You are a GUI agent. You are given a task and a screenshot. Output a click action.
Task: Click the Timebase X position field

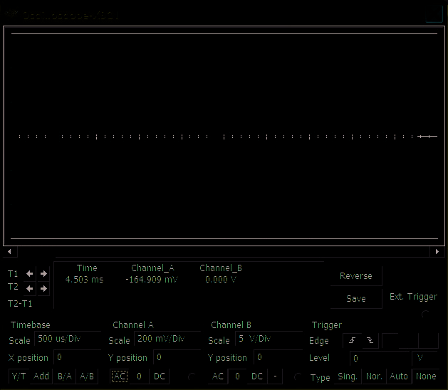click(x=78, y=357)
